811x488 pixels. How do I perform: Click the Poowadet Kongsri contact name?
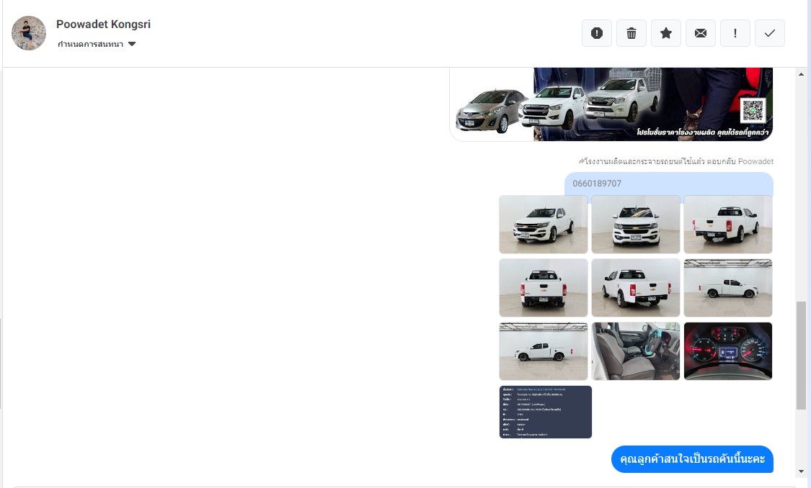103,24
